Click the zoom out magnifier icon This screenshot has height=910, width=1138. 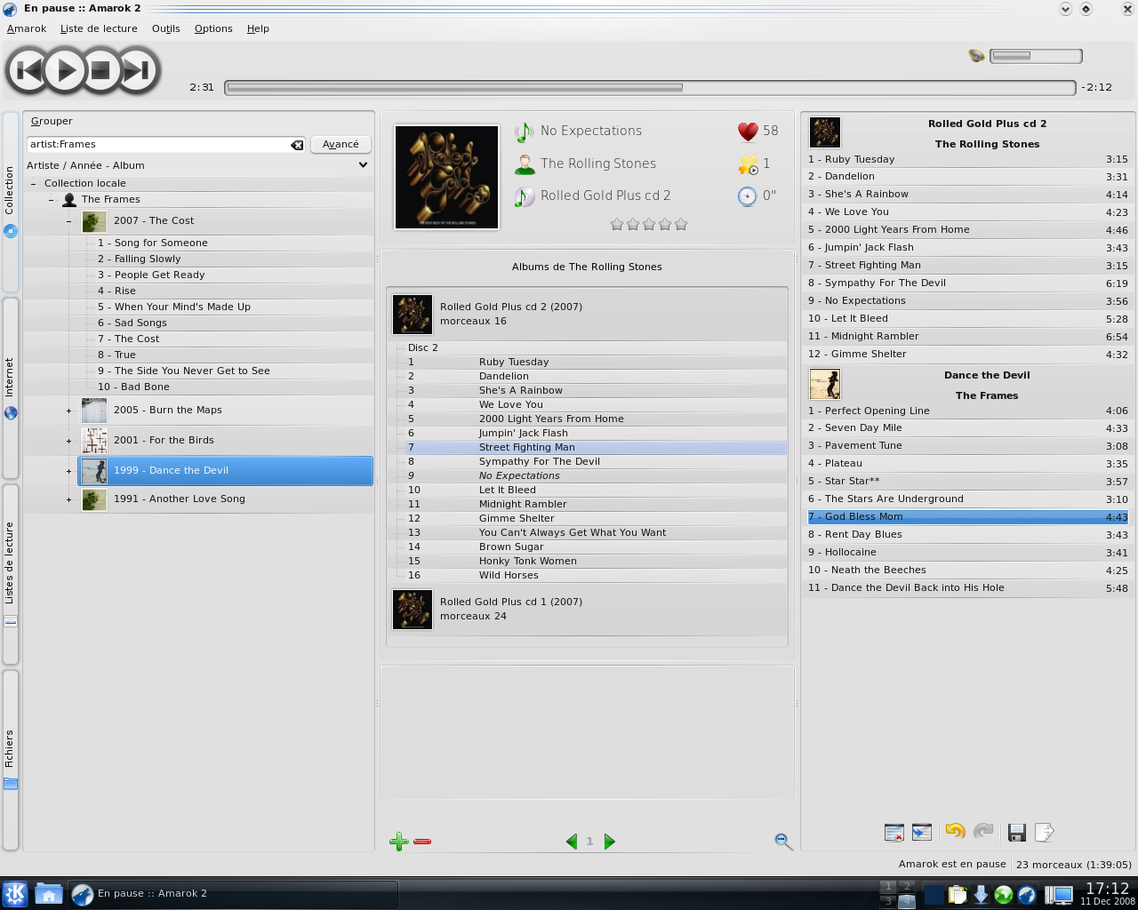[783, 842]
